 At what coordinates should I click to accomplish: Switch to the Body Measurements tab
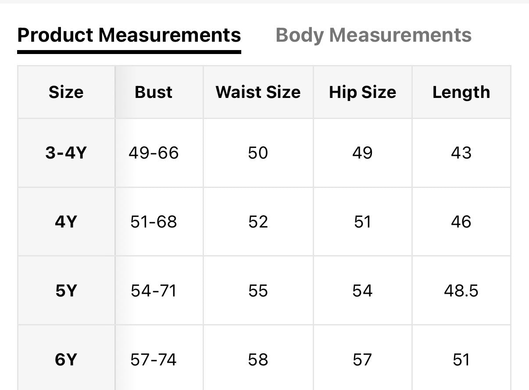coord(373,35)
